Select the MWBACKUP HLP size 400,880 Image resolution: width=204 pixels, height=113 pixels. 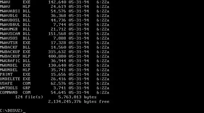[x=57, y=56]
